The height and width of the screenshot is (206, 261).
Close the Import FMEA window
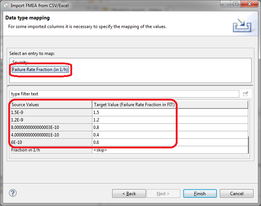click(249, 4)
